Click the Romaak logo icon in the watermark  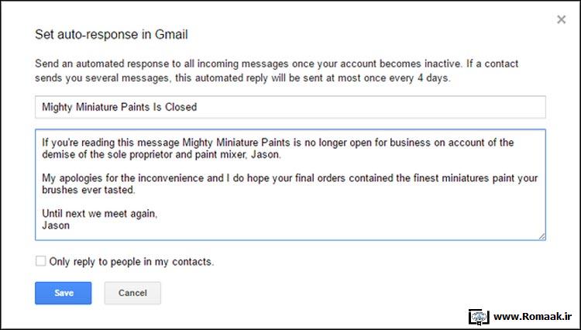[x=479, y=317]
